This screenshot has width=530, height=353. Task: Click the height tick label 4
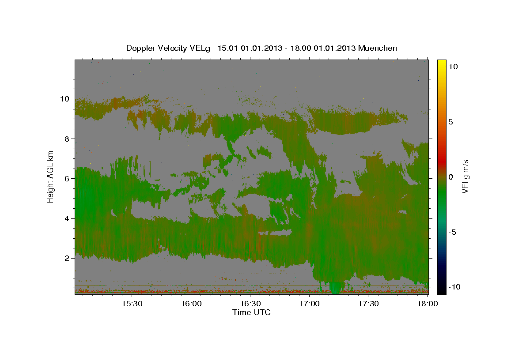pyautogui.click(x=67, y=218)
